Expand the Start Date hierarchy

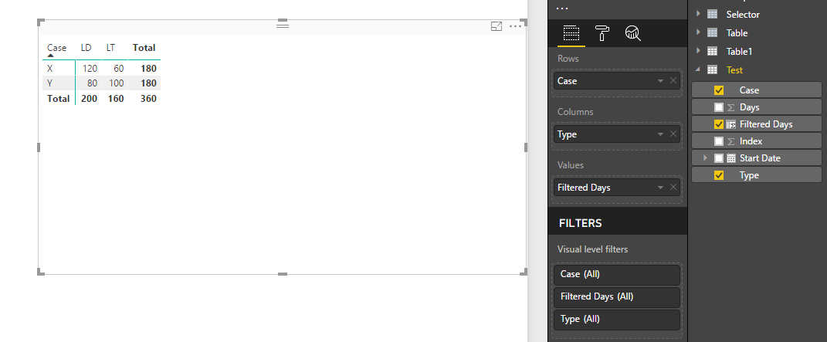pos(707,158)
